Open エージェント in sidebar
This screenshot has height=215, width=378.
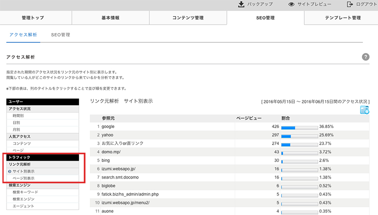pyautogui.click(x=23, y=206)
